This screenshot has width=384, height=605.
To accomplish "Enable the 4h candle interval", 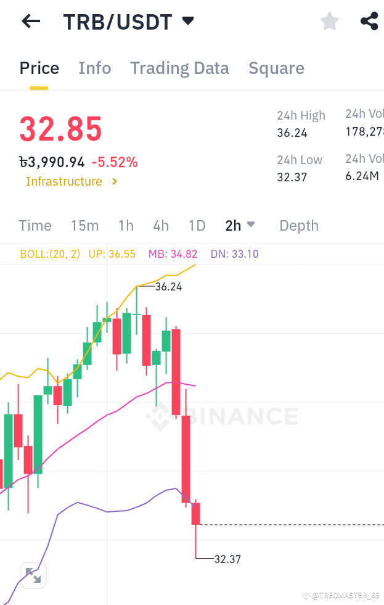I will (161, 226).
